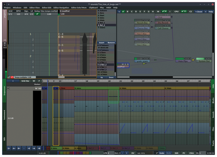Open the Project menu
This screenshot has height=157, width=217.
pyautogui.click(x=7, y=8)
